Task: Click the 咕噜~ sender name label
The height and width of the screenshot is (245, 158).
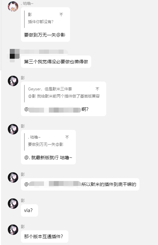Action: 27,4
